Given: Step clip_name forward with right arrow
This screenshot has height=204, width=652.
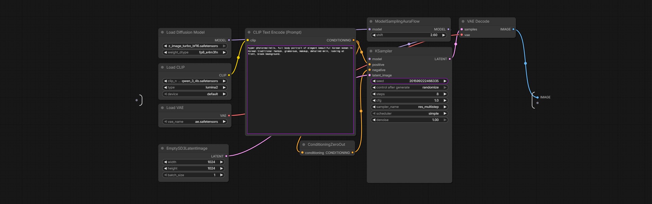Looking at the screenshot, I should 224,81.
